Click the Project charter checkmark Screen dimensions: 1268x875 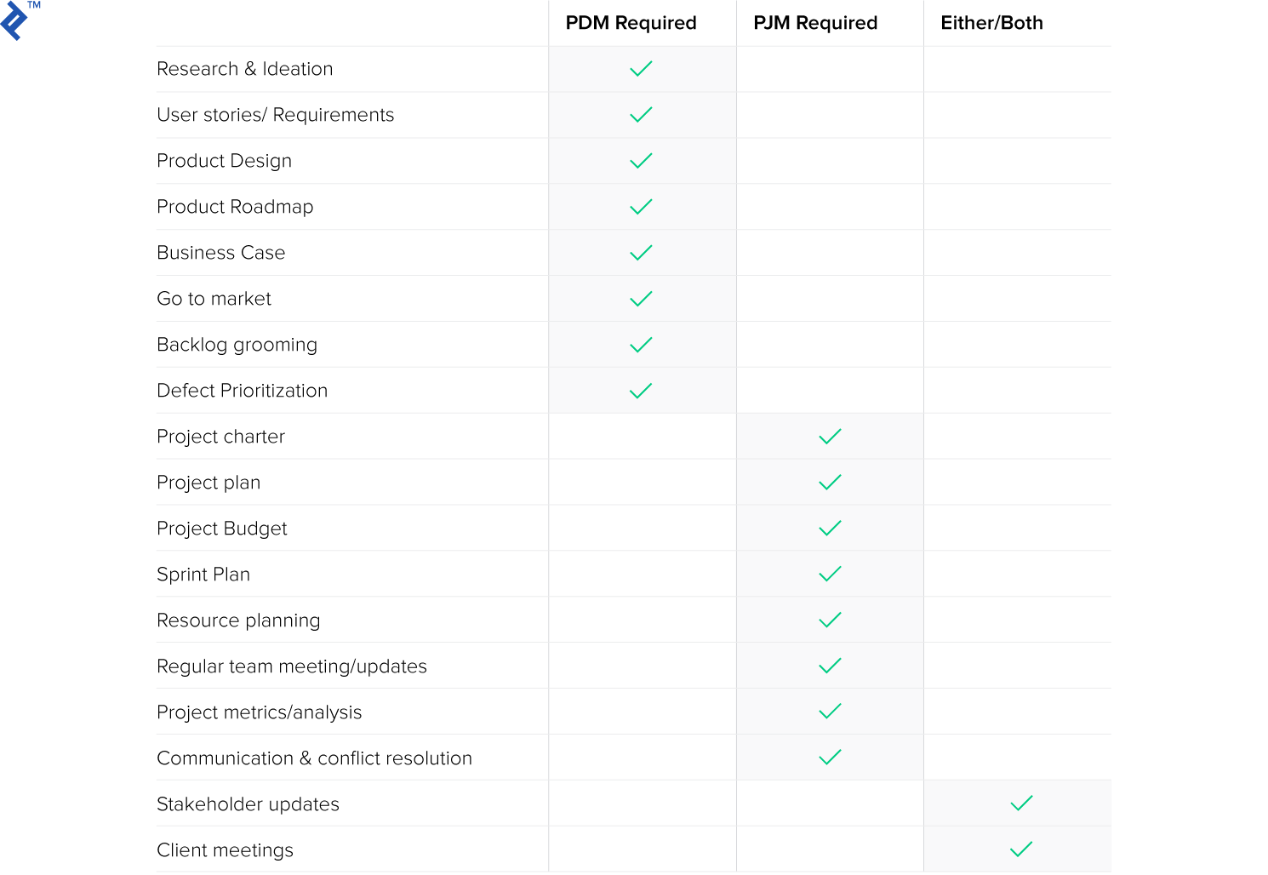click(830, 437)
